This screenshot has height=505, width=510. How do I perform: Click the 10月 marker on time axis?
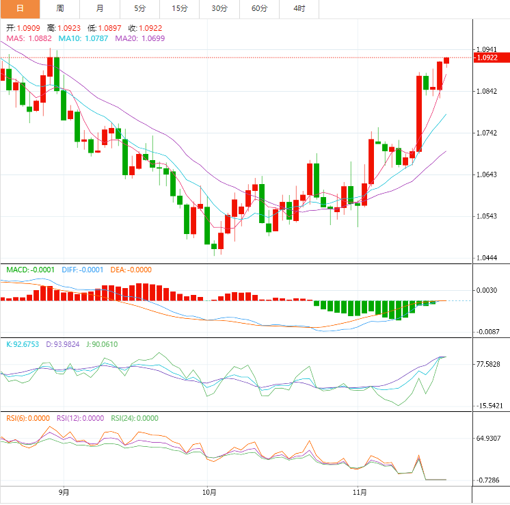point(210,492)
